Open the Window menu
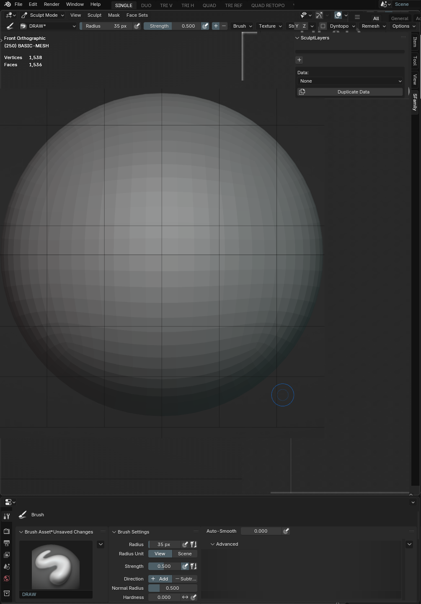421x604 pixels. pyautogui.click(x=75, y=4)
